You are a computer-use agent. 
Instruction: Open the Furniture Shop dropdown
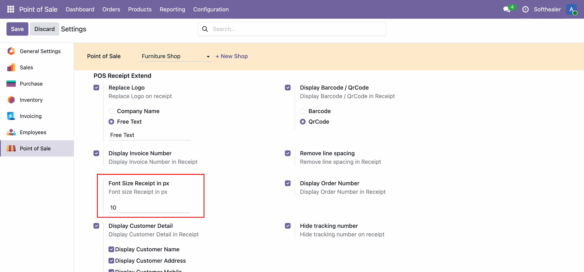pyautogui.click(x=176, y=56)
